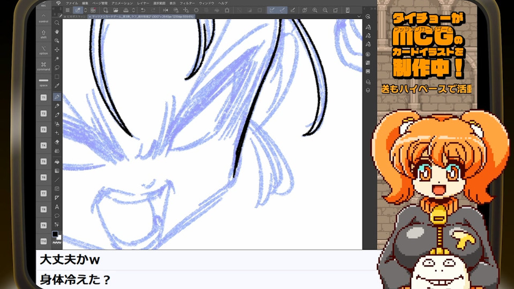This screenshot has height=289, width=514.
Task: Select the Fill bucket tool
Action: (x=57, y=162)
